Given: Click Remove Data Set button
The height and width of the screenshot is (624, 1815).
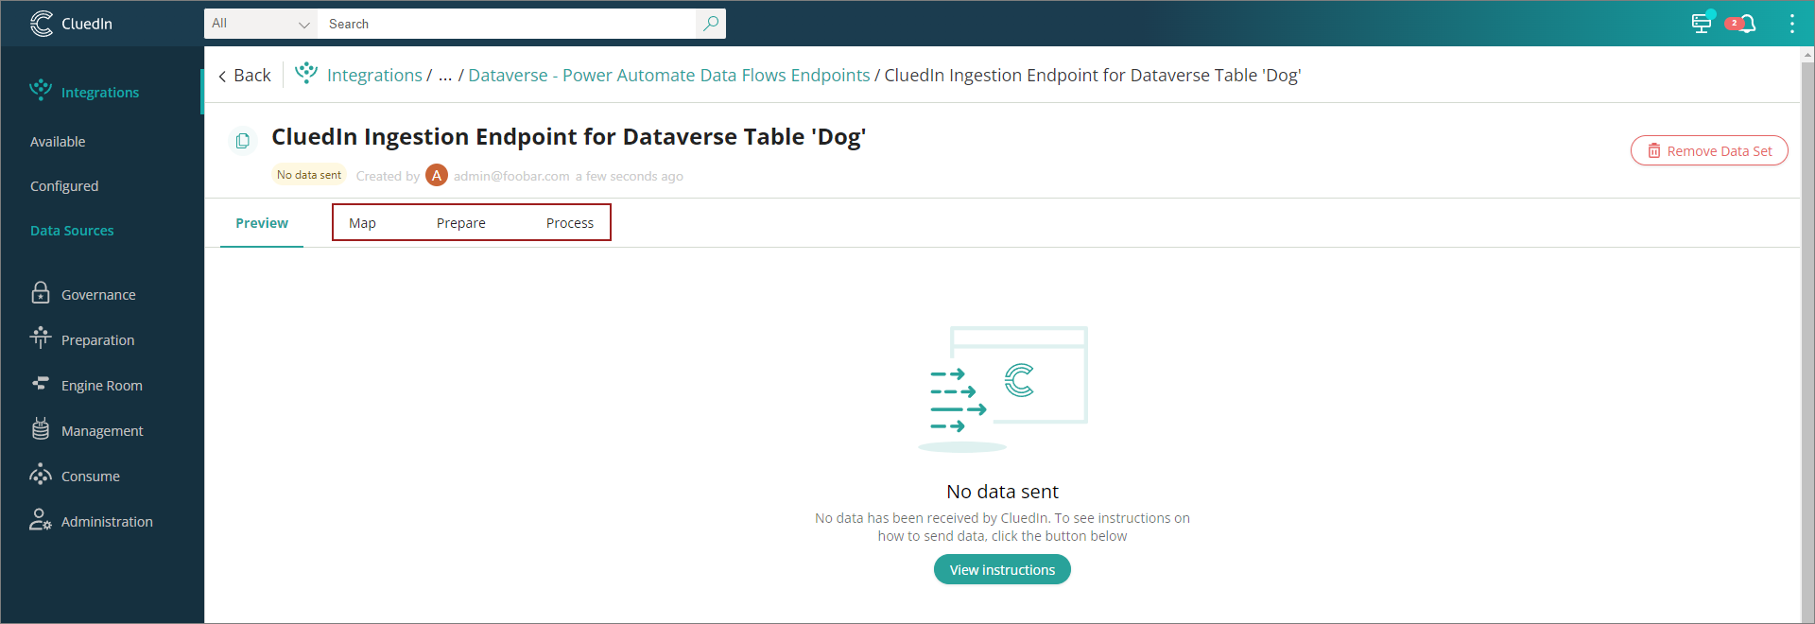Looking at the screenshot, I should (x=1709, y=151).
